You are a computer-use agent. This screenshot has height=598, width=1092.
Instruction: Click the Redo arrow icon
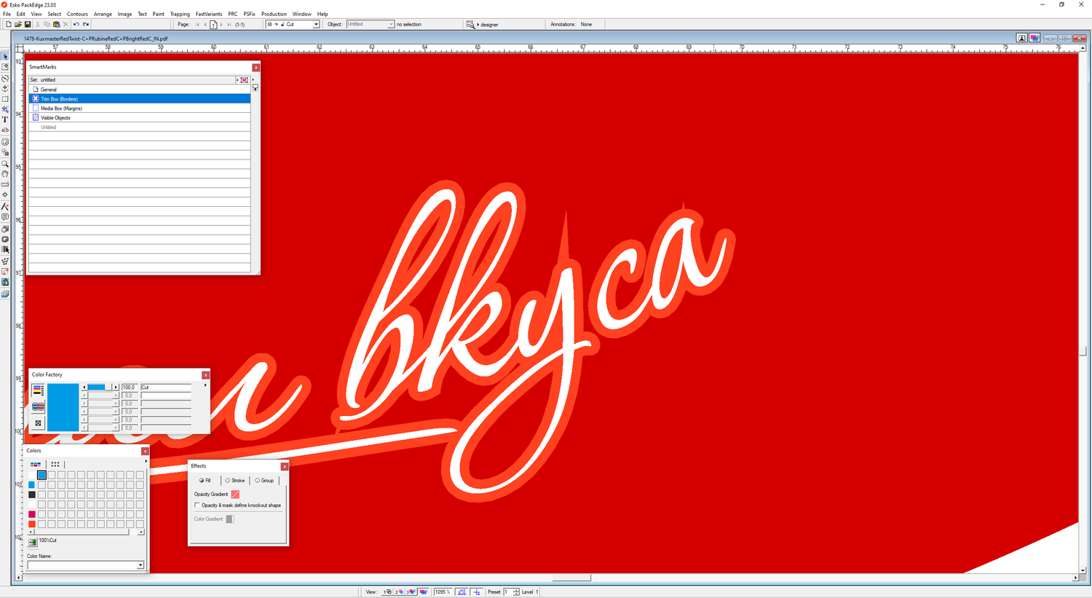point(86,24)
